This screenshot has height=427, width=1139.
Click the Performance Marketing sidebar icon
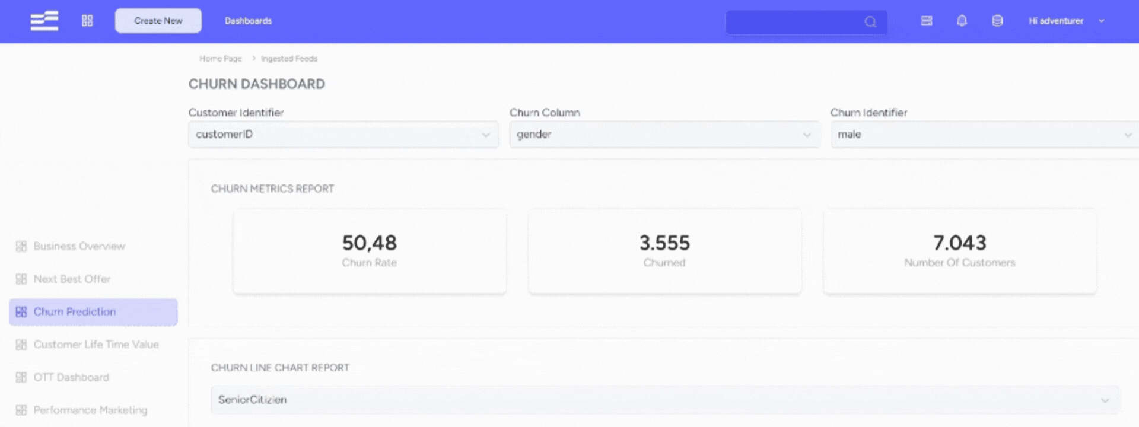(21, 410)
